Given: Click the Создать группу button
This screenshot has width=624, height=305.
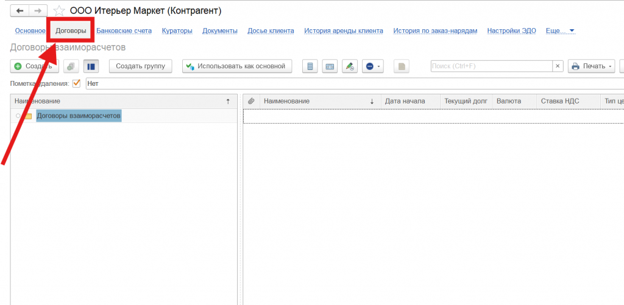Looking at the screenshot, I should click(141, 66).
